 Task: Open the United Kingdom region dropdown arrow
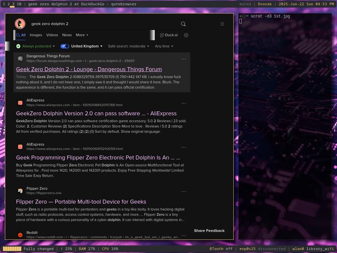point(101,46)
